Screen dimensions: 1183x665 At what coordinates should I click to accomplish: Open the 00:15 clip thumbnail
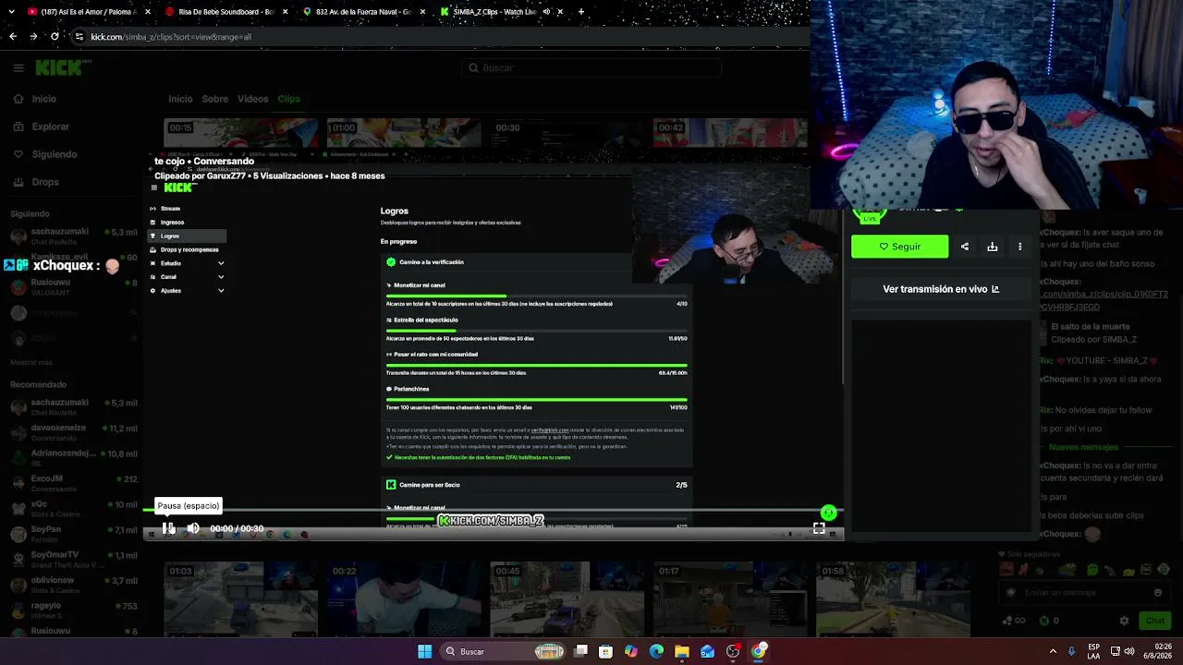point(241,133)
